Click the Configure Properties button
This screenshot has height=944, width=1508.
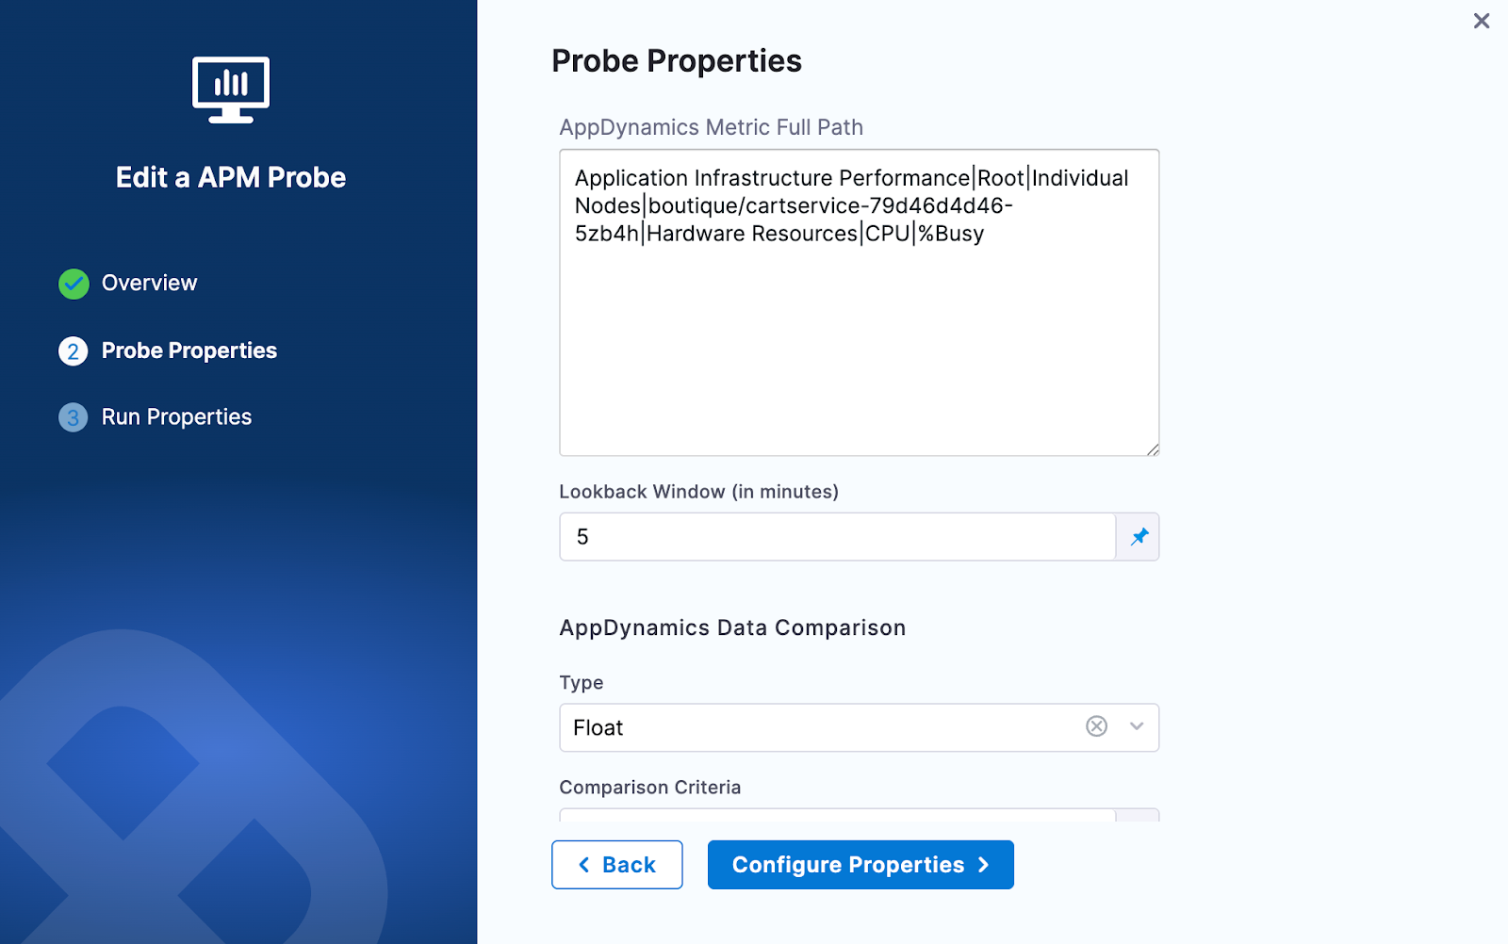click(x=860, y=865)
